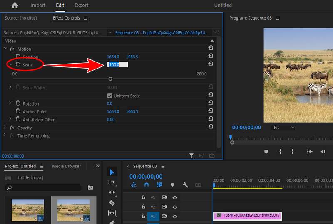Toggle Scale animation stopwatch

(18, 64)
